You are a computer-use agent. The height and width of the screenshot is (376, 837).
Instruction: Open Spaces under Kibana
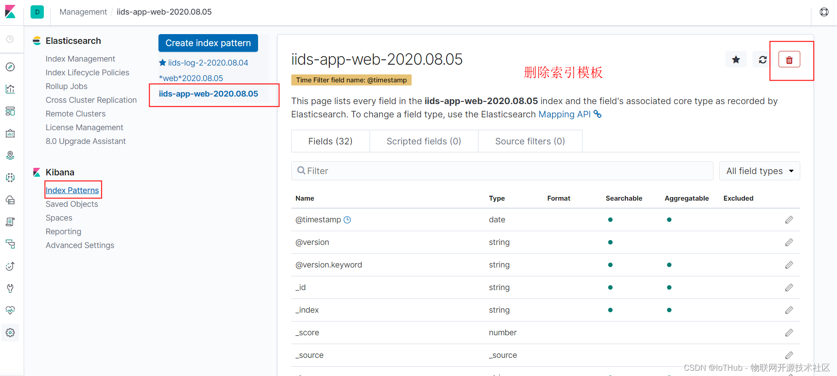click(x=59, y=218)
